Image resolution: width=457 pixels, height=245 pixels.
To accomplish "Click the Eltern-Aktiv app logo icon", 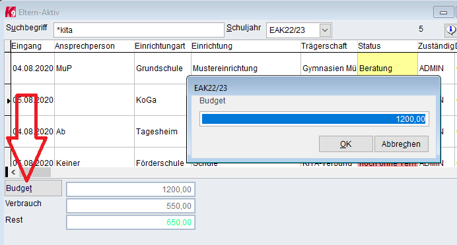I will click(11, 13).
